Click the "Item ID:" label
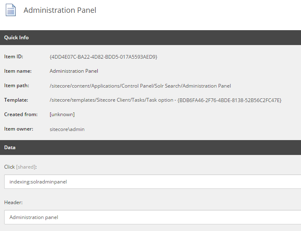This screenshot has width=301, height=231. click(14, 57)
